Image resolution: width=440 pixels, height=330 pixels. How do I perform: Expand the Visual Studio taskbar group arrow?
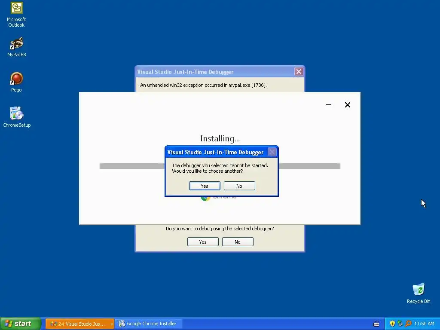112,324
